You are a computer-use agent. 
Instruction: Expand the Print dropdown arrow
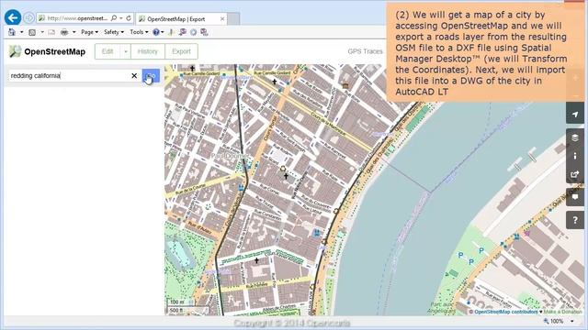[73, 32]
